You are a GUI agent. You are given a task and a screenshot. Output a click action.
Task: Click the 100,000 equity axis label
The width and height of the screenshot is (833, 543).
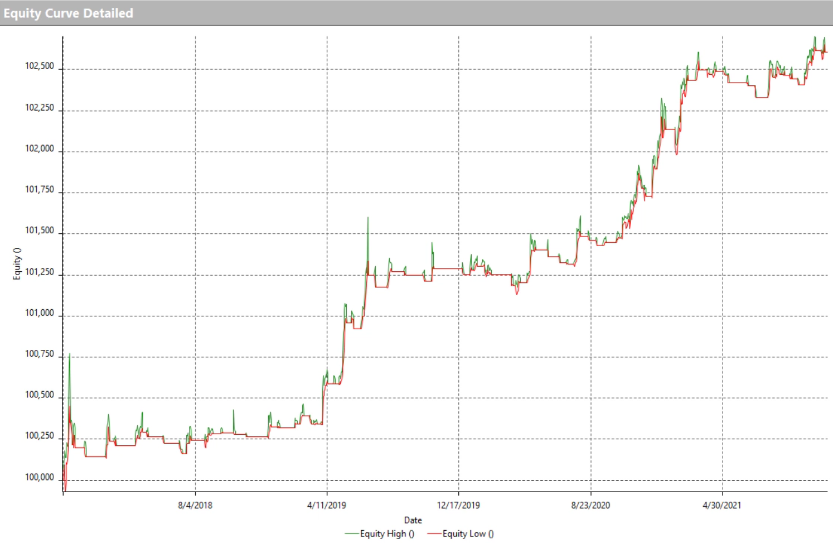pyautogui.click(x=40, y=477)
